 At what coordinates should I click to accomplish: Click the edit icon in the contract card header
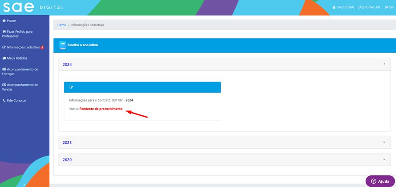71,87
